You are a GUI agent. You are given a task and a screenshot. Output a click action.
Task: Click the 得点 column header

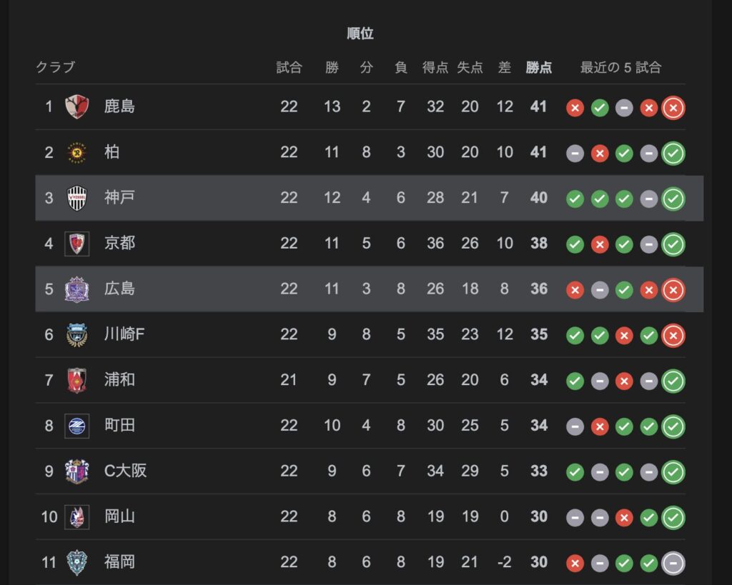point(435,68)
